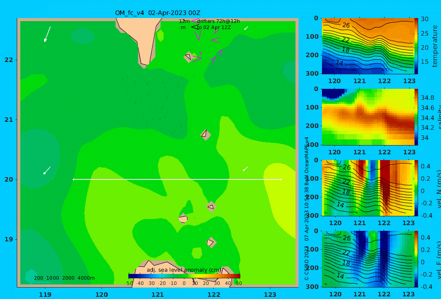The height and width of the screenshot is (299, 441).
Task: Open the eastward velocity section panel
Action: coord(368,259)
